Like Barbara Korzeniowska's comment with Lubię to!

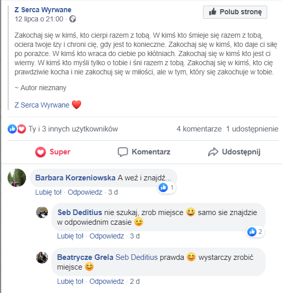(48, 192)
